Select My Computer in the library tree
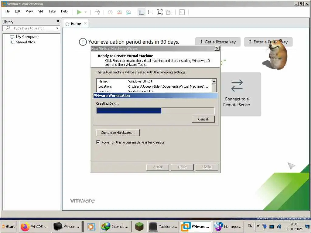This screenshot has height=233, width=311. tap(25, 37)
